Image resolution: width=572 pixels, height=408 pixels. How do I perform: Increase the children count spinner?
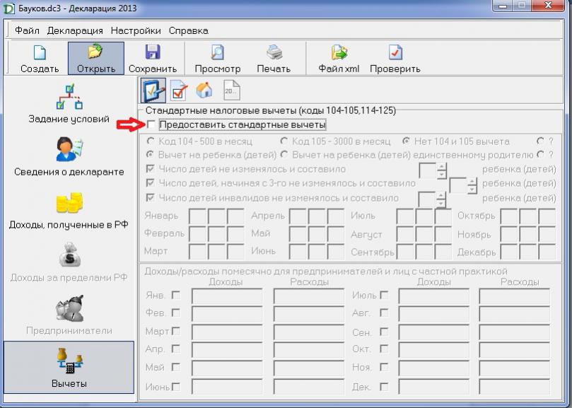pyautogui.click(x=442, y=166)
